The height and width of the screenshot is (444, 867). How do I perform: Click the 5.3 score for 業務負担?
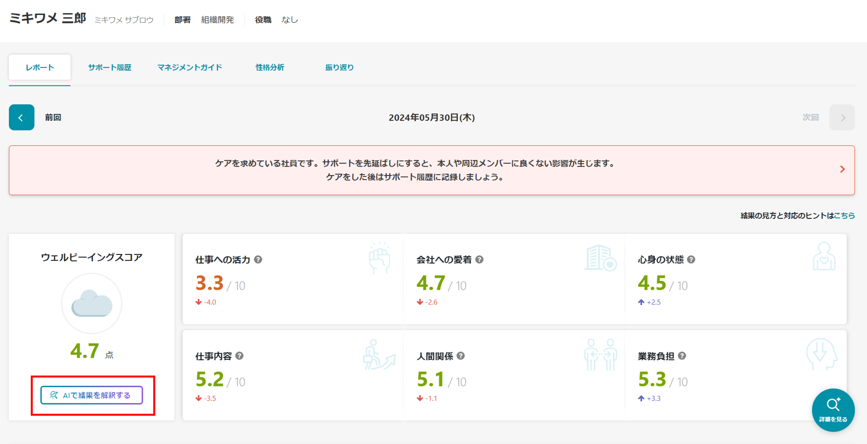point(652,380)
